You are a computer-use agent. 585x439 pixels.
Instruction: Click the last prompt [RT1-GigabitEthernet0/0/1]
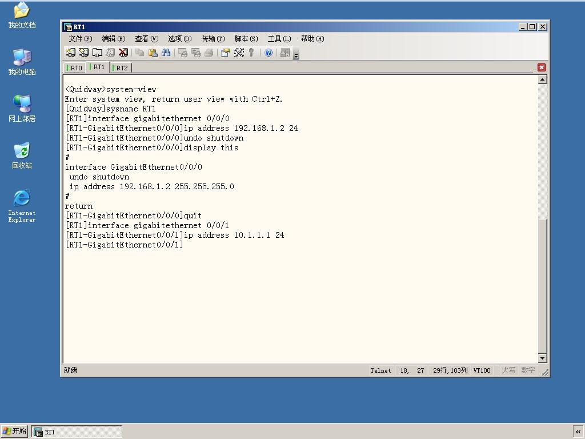124,245
